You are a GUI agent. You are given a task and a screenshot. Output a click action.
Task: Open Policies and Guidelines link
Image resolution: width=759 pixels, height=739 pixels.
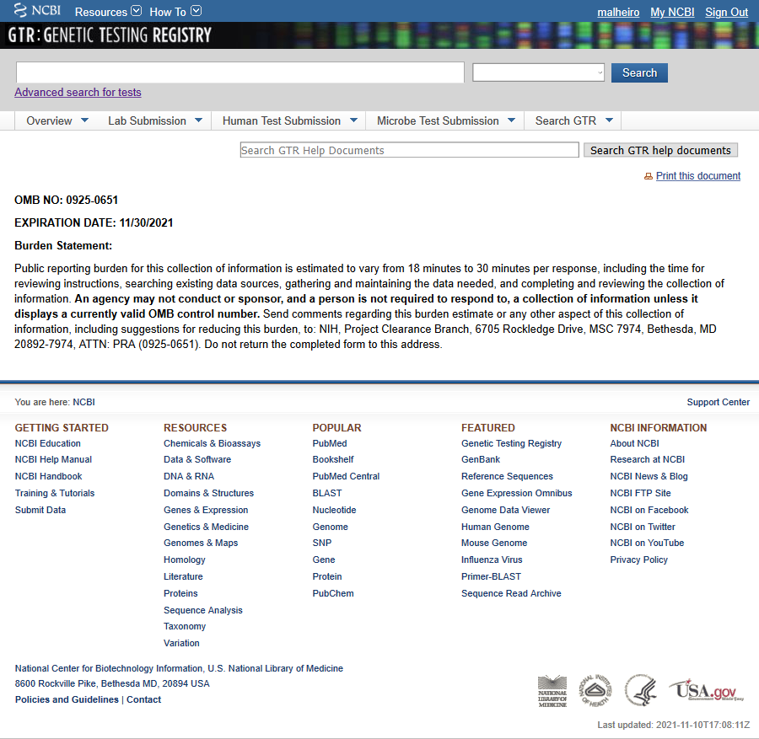pos(67,699)
